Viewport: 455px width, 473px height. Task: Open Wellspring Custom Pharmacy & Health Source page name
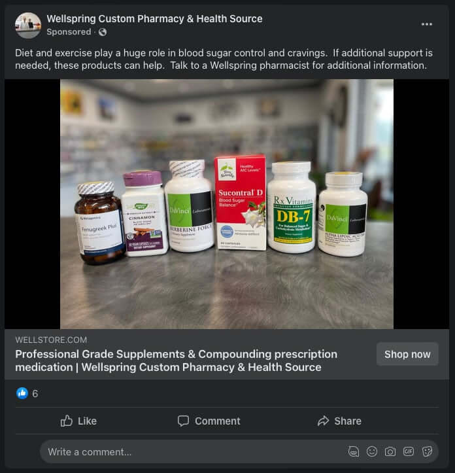pos(154,19)
